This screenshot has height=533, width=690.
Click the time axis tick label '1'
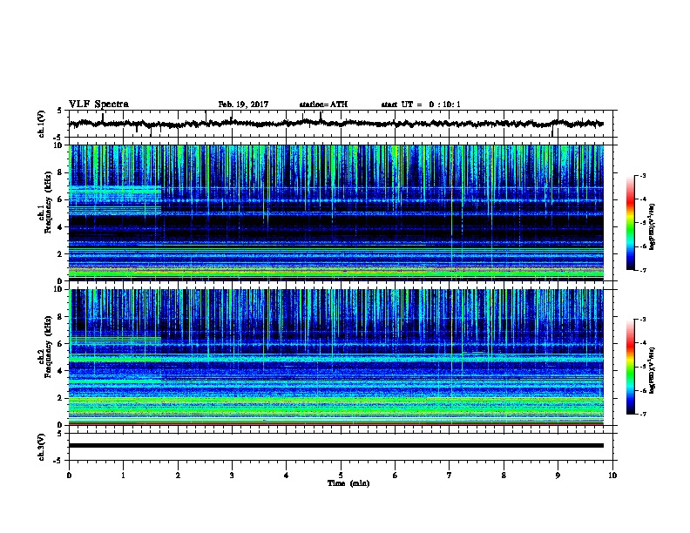123,475
